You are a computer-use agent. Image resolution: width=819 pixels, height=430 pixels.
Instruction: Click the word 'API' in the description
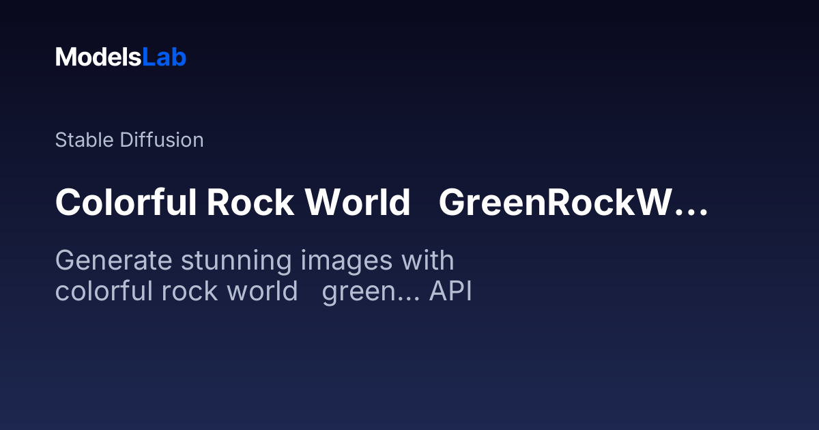pyautogui.click(x=450, y=291)
